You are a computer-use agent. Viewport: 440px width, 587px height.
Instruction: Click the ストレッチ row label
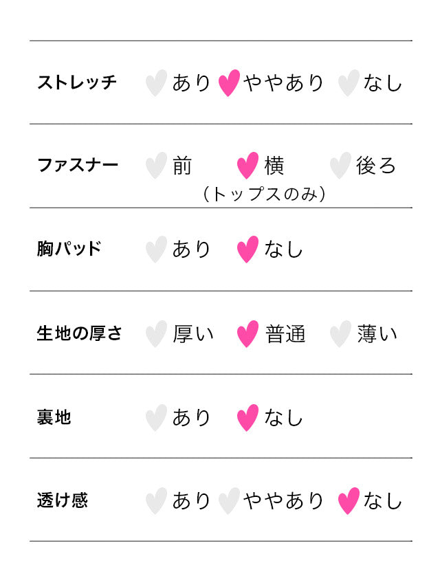(77, 83)
